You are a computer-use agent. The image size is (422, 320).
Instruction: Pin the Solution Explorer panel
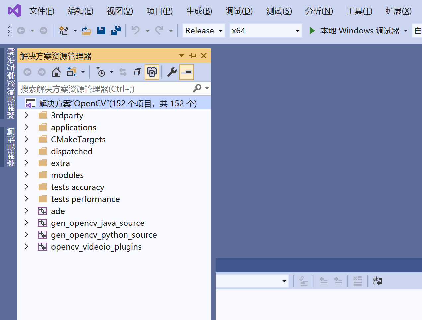[x=193, y=56]
